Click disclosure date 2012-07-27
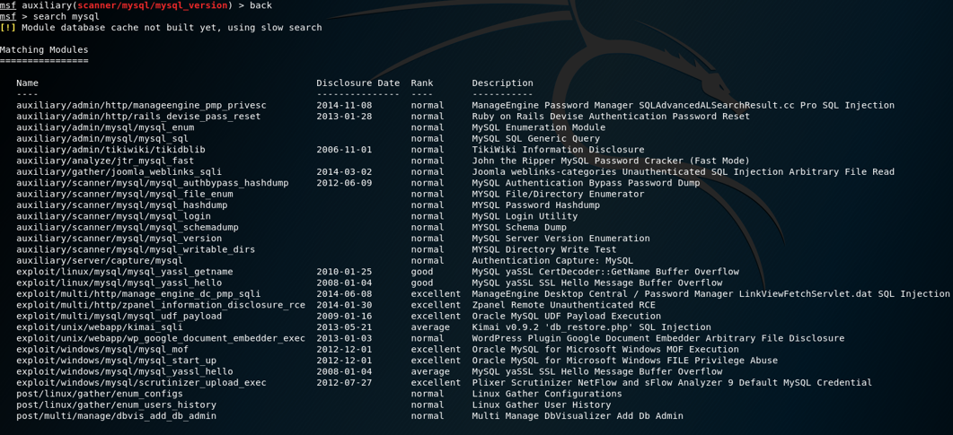The height and width of the screenshot is (435, 953). pos(344,383)
